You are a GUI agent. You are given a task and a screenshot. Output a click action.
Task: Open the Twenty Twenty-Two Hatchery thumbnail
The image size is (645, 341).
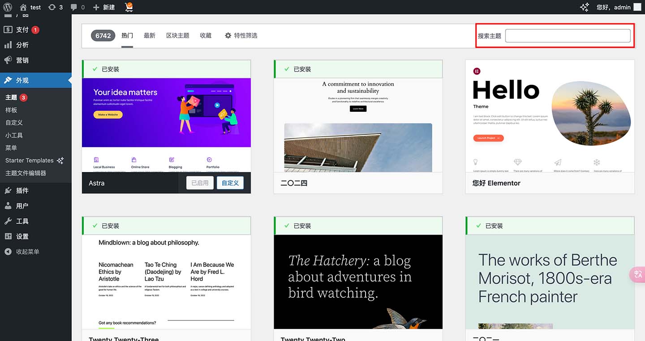358,282
